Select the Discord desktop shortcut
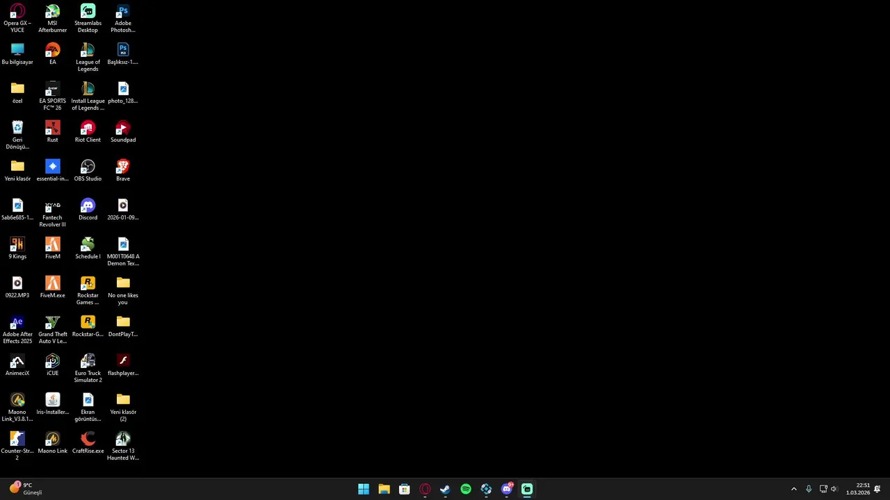Image resolution: width=890 pixels, height=500 pixels. click(x=88, y=210)
